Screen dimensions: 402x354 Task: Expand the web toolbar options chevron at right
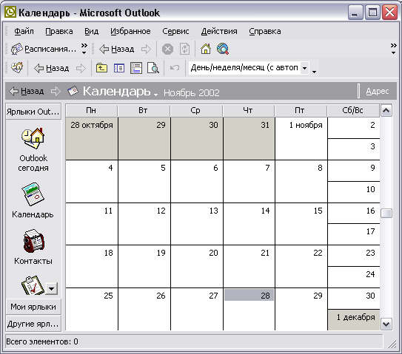pyautogui.click(x=394, y=49)
